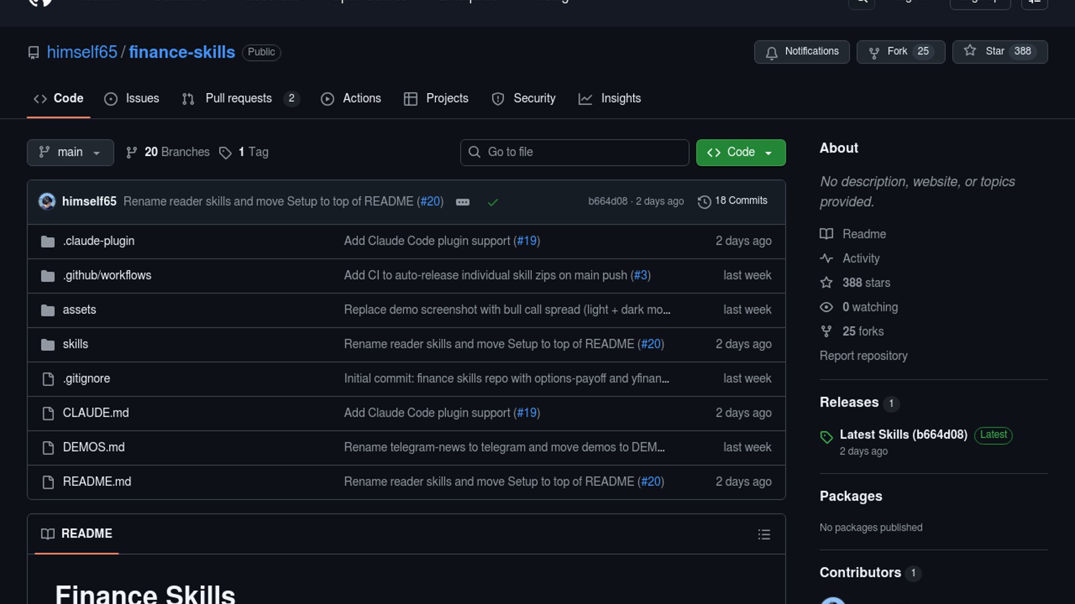The width and height of the screenshot is (1075, 604).
Task: Expand the green Code dropdown
Action: click(740, 152)
